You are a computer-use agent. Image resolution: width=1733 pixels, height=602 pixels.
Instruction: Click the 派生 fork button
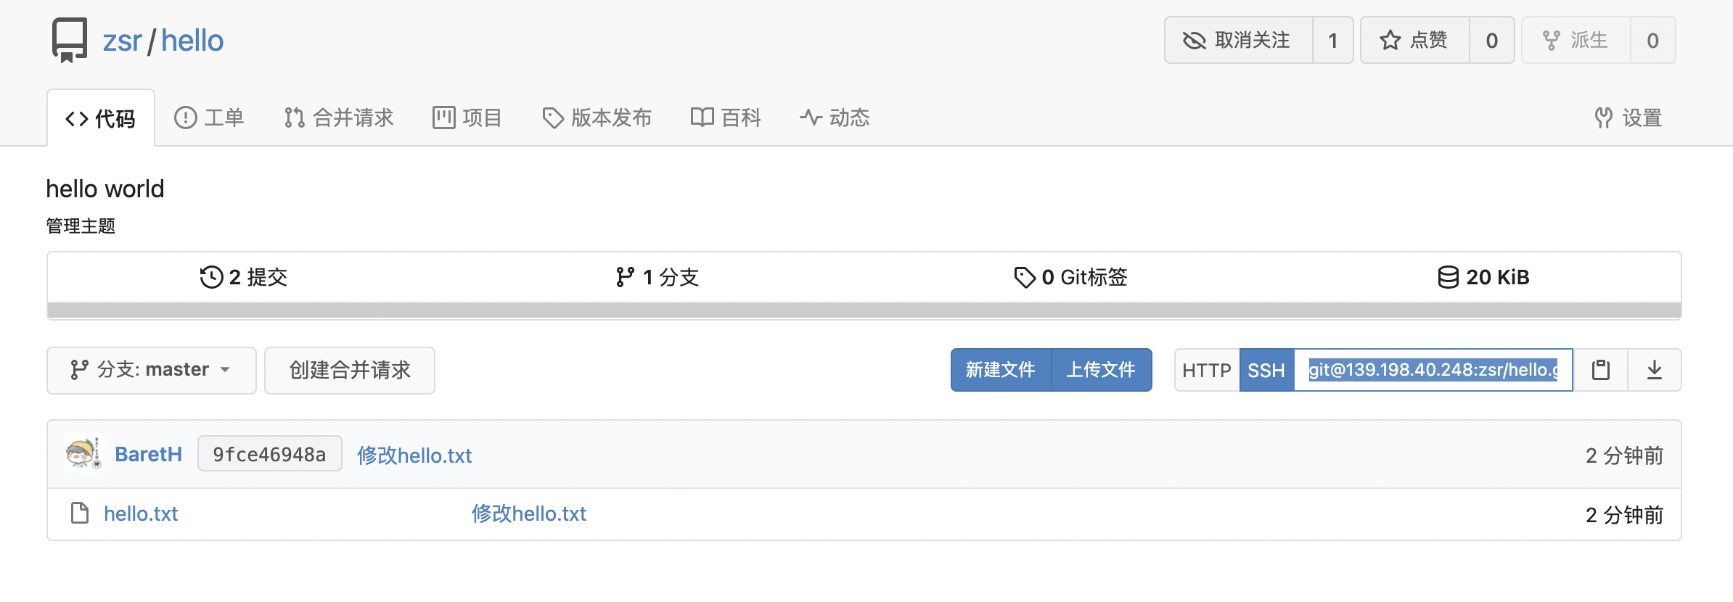click(x=1576, y=40)
